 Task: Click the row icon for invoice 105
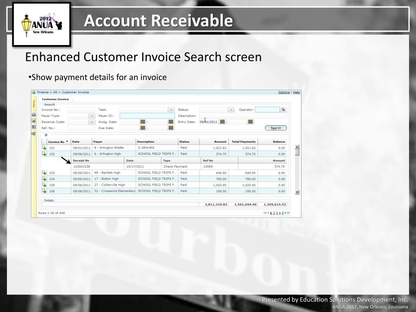(x=44, y=185)
